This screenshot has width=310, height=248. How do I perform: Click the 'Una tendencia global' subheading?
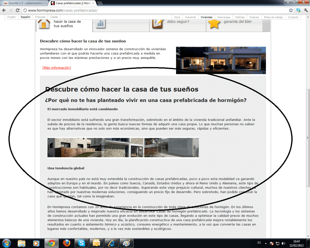tap(66, 168)
